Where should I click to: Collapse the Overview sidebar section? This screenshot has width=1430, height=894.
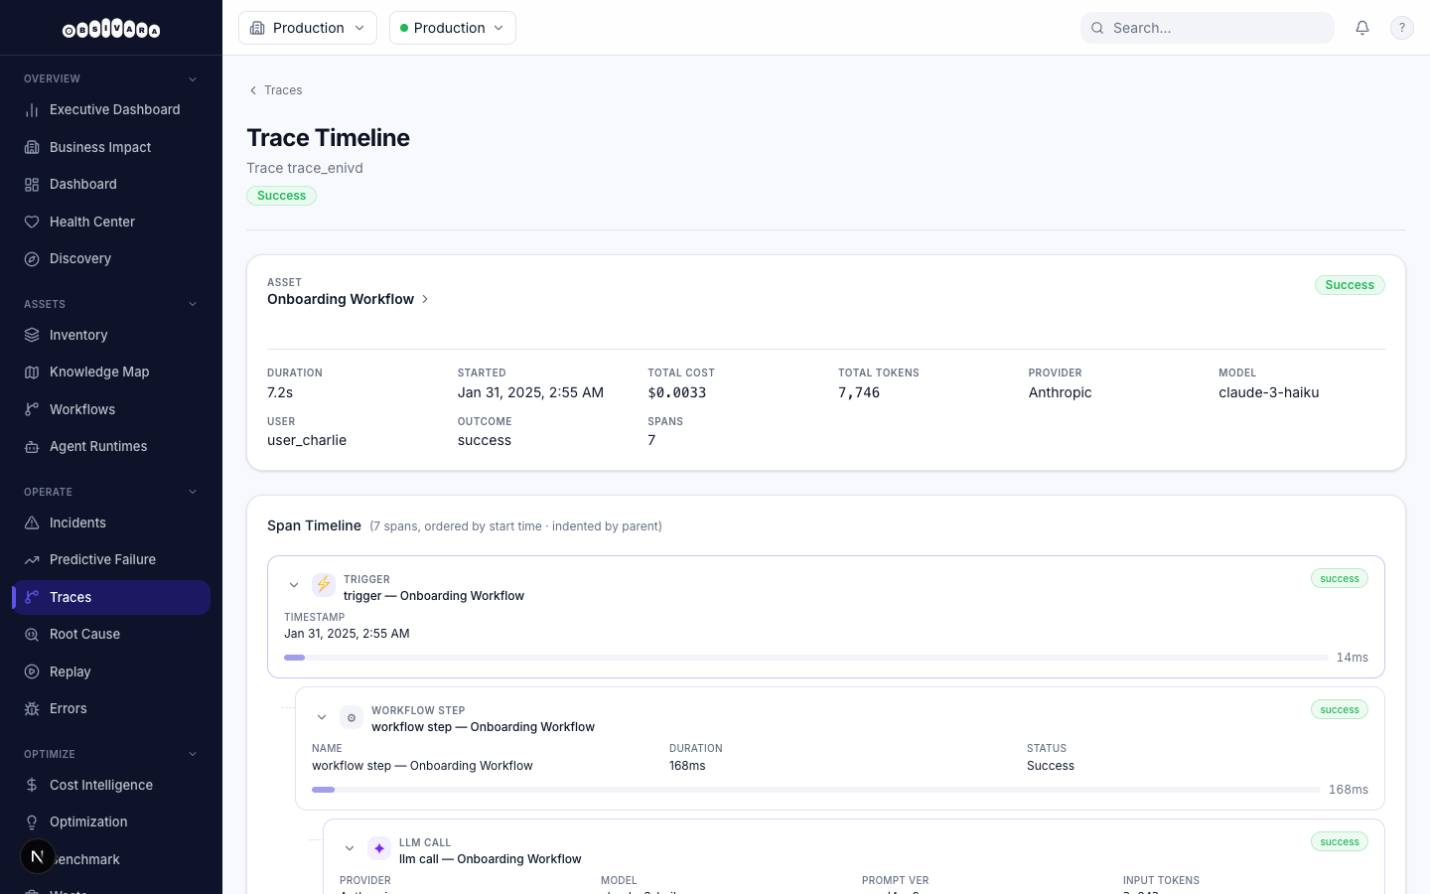click(193, 78)
